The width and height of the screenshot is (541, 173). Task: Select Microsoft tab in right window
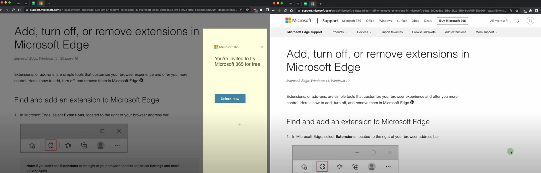(x=313, y=4)
